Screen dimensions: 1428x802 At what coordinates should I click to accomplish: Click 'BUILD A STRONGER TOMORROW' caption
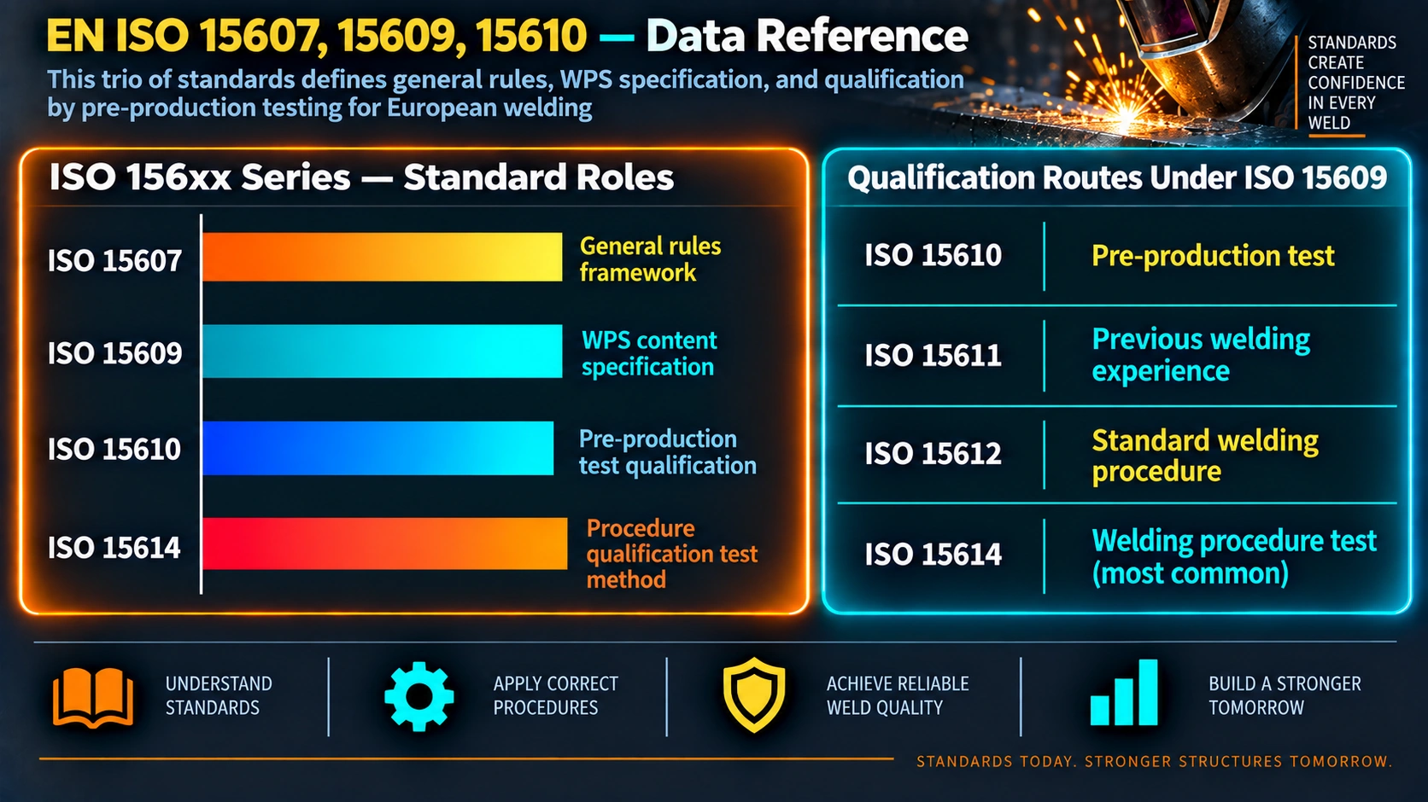tap(1285, 695)
